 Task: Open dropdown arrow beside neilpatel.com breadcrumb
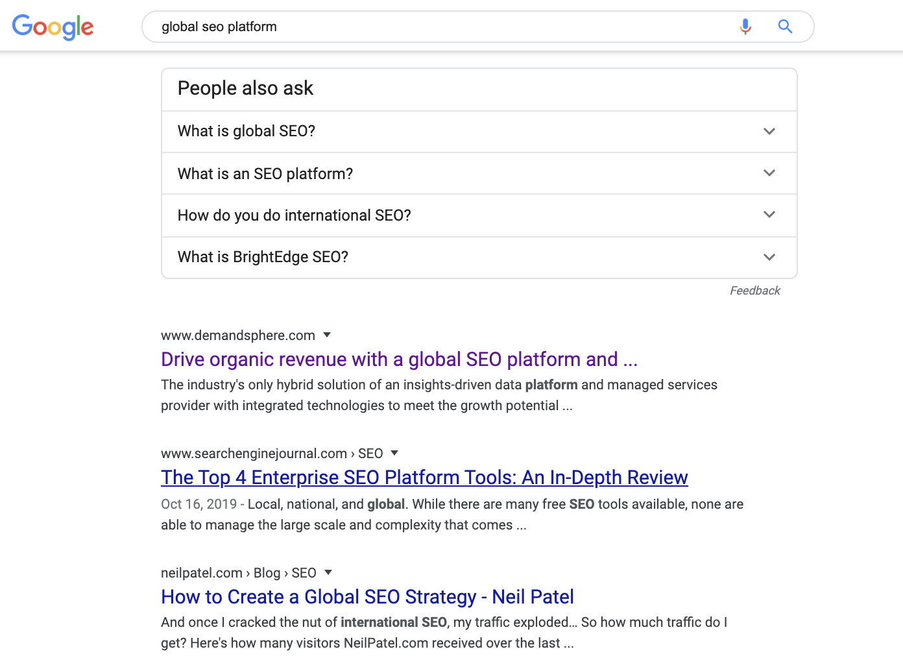(x=328, y=572)
